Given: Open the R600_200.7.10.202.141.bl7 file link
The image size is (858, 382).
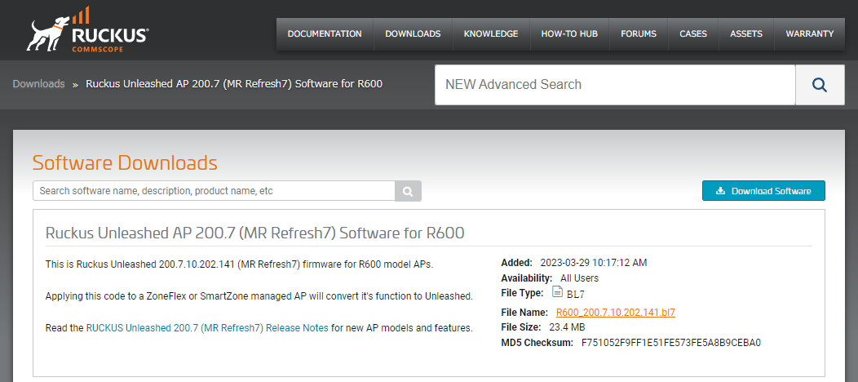Looking at the screenshot, I should (x=615, y=313).
